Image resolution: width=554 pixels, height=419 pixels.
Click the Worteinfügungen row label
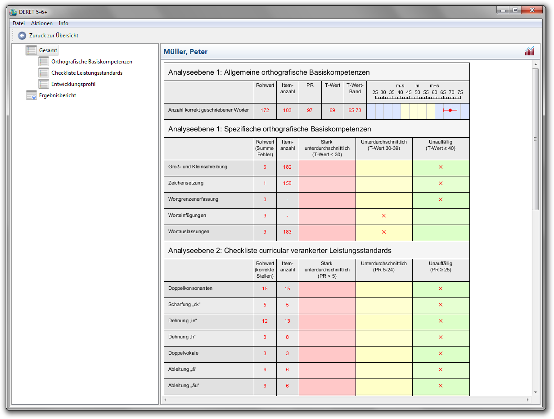pyautogui.click(x=187, y=216)
